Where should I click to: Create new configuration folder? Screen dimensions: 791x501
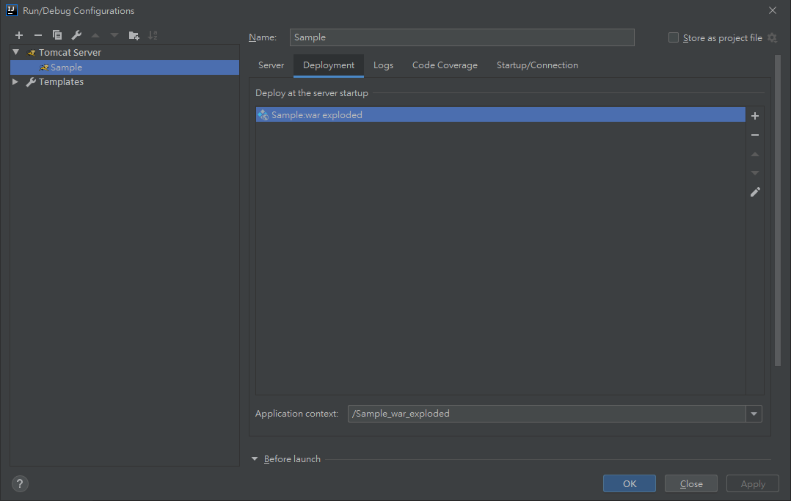pos(134,34)
